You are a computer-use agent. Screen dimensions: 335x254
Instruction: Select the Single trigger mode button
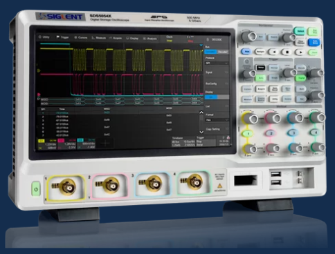click(x=274, y=78)
